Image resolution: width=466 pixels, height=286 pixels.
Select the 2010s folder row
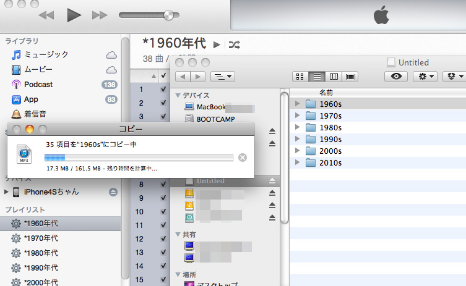(378, 163)
